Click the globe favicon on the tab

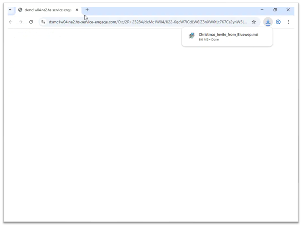pos(20,10)
